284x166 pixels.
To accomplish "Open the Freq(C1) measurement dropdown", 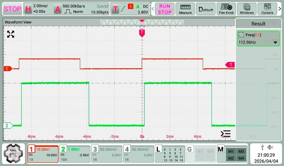I will 275,42.
